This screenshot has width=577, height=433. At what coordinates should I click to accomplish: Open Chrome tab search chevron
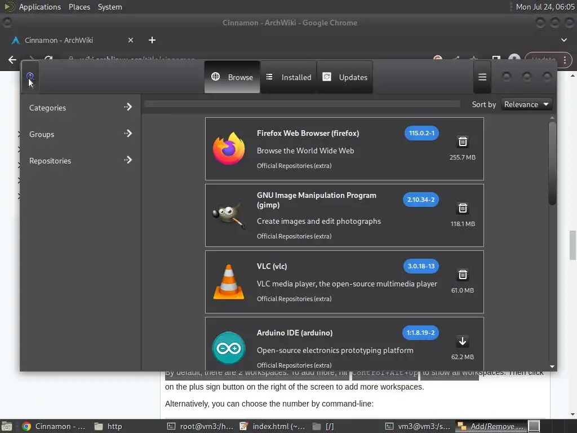point(563,40)
